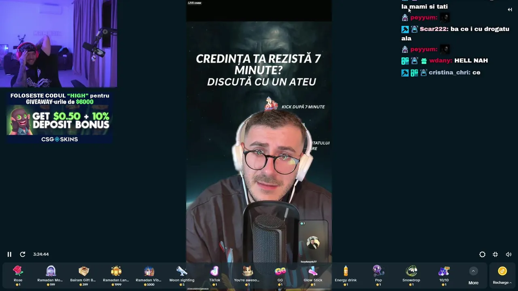Select the Snowdrop gift
Screen dimensions: 518x291
411,276
